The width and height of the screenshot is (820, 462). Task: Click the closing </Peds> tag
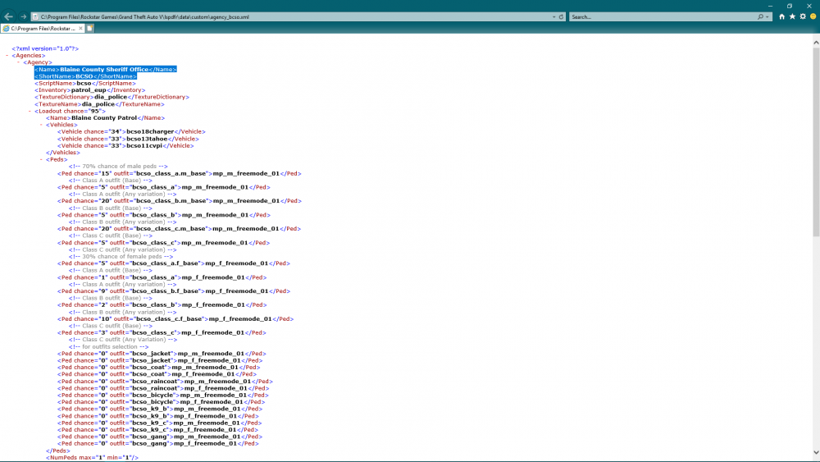[x=57, y=451]
